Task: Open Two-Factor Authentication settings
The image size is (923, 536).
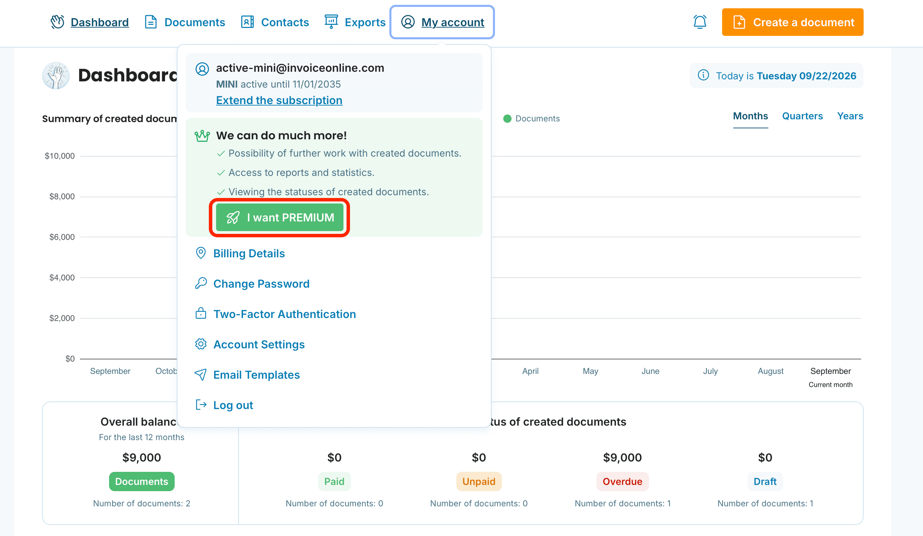Action: [284, 314]
